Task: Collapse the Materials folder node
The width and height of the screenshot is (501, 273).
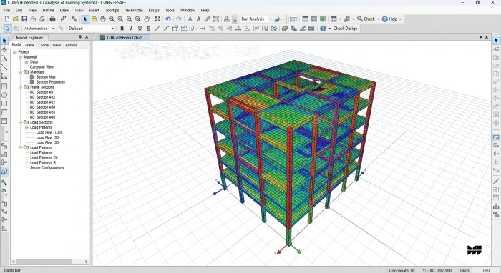Action: [21, 72]
